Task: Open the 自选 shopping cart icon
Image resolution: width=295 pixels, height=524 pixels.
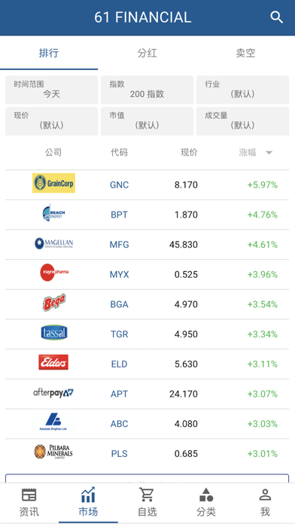Action: (147, 495)
